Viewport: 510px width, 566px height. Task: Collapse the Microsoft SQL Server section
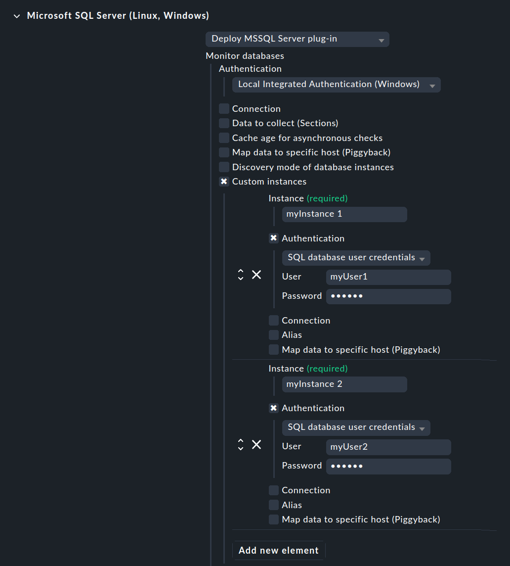17,16
